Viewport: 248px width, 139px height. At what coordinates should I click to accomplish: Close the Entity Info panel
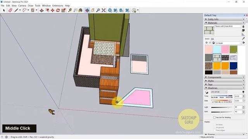pyautogui.click(x=243, y=19)
